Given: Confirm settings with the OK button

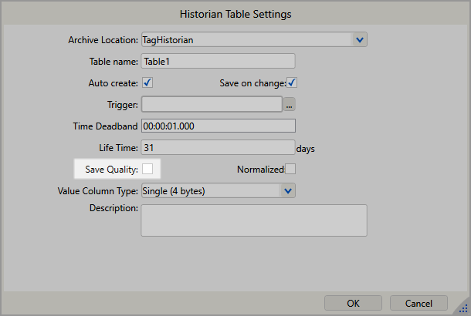Looking at the screenshot, I should [353, 302].
